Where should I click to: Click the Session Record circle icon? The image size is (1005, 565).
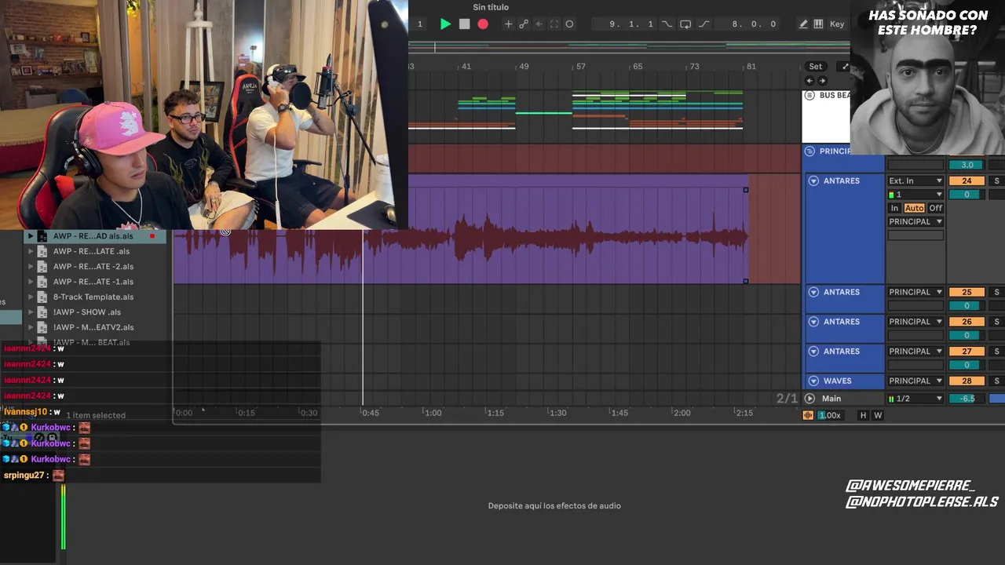(x=569, y=24)
